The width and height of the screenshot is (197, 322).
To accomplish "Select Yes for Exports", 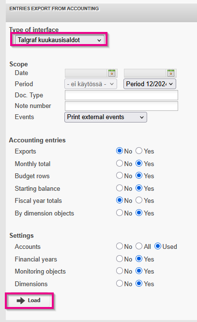I will [x=139, y=151].
